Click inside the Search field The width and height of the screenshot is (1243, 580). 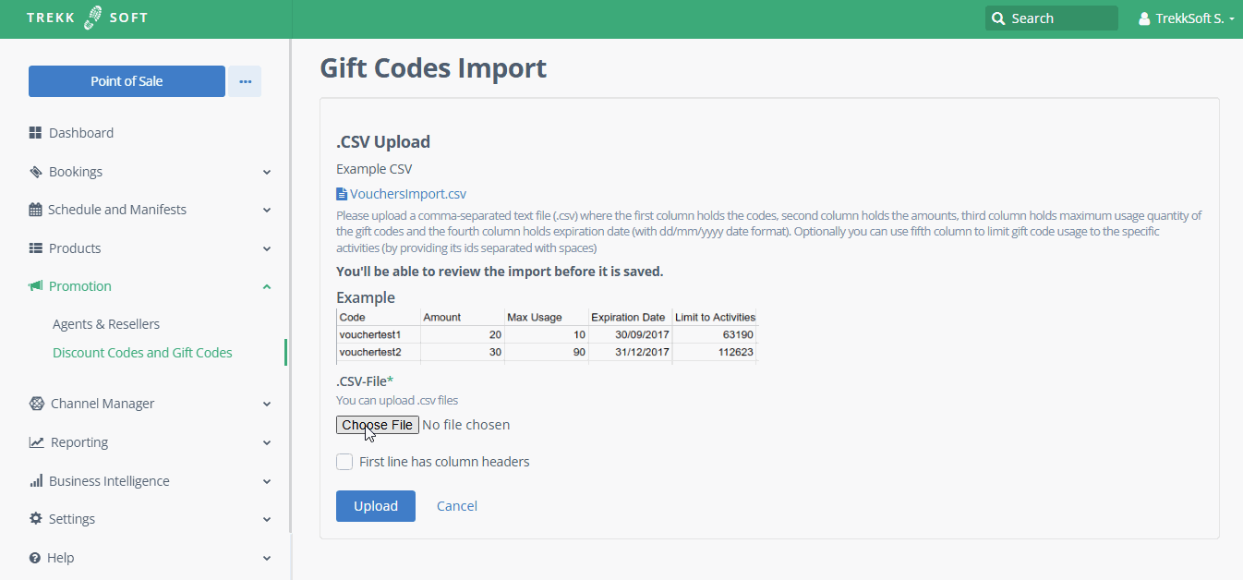[1053, 18]
